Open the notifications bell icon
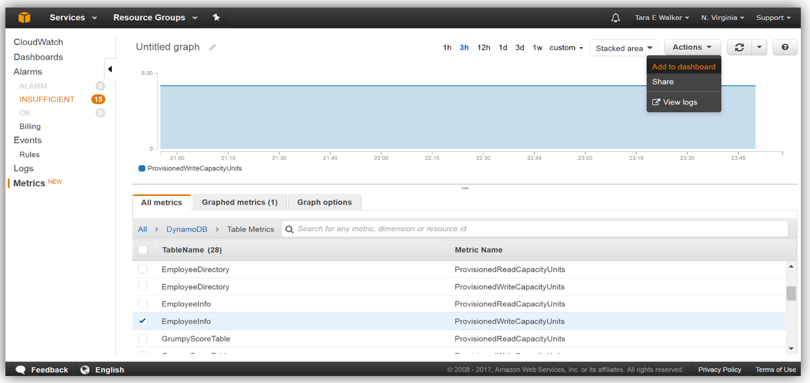 point(615,18)
